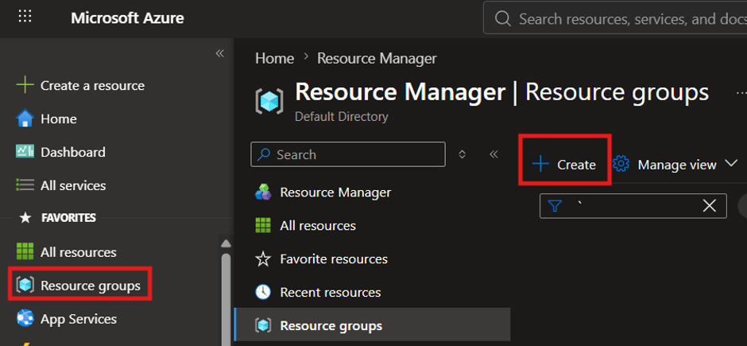Screen dimensions: 747x346
Task: Toggle expand/collapse all menu groups
Action: (x=462, y=154)
